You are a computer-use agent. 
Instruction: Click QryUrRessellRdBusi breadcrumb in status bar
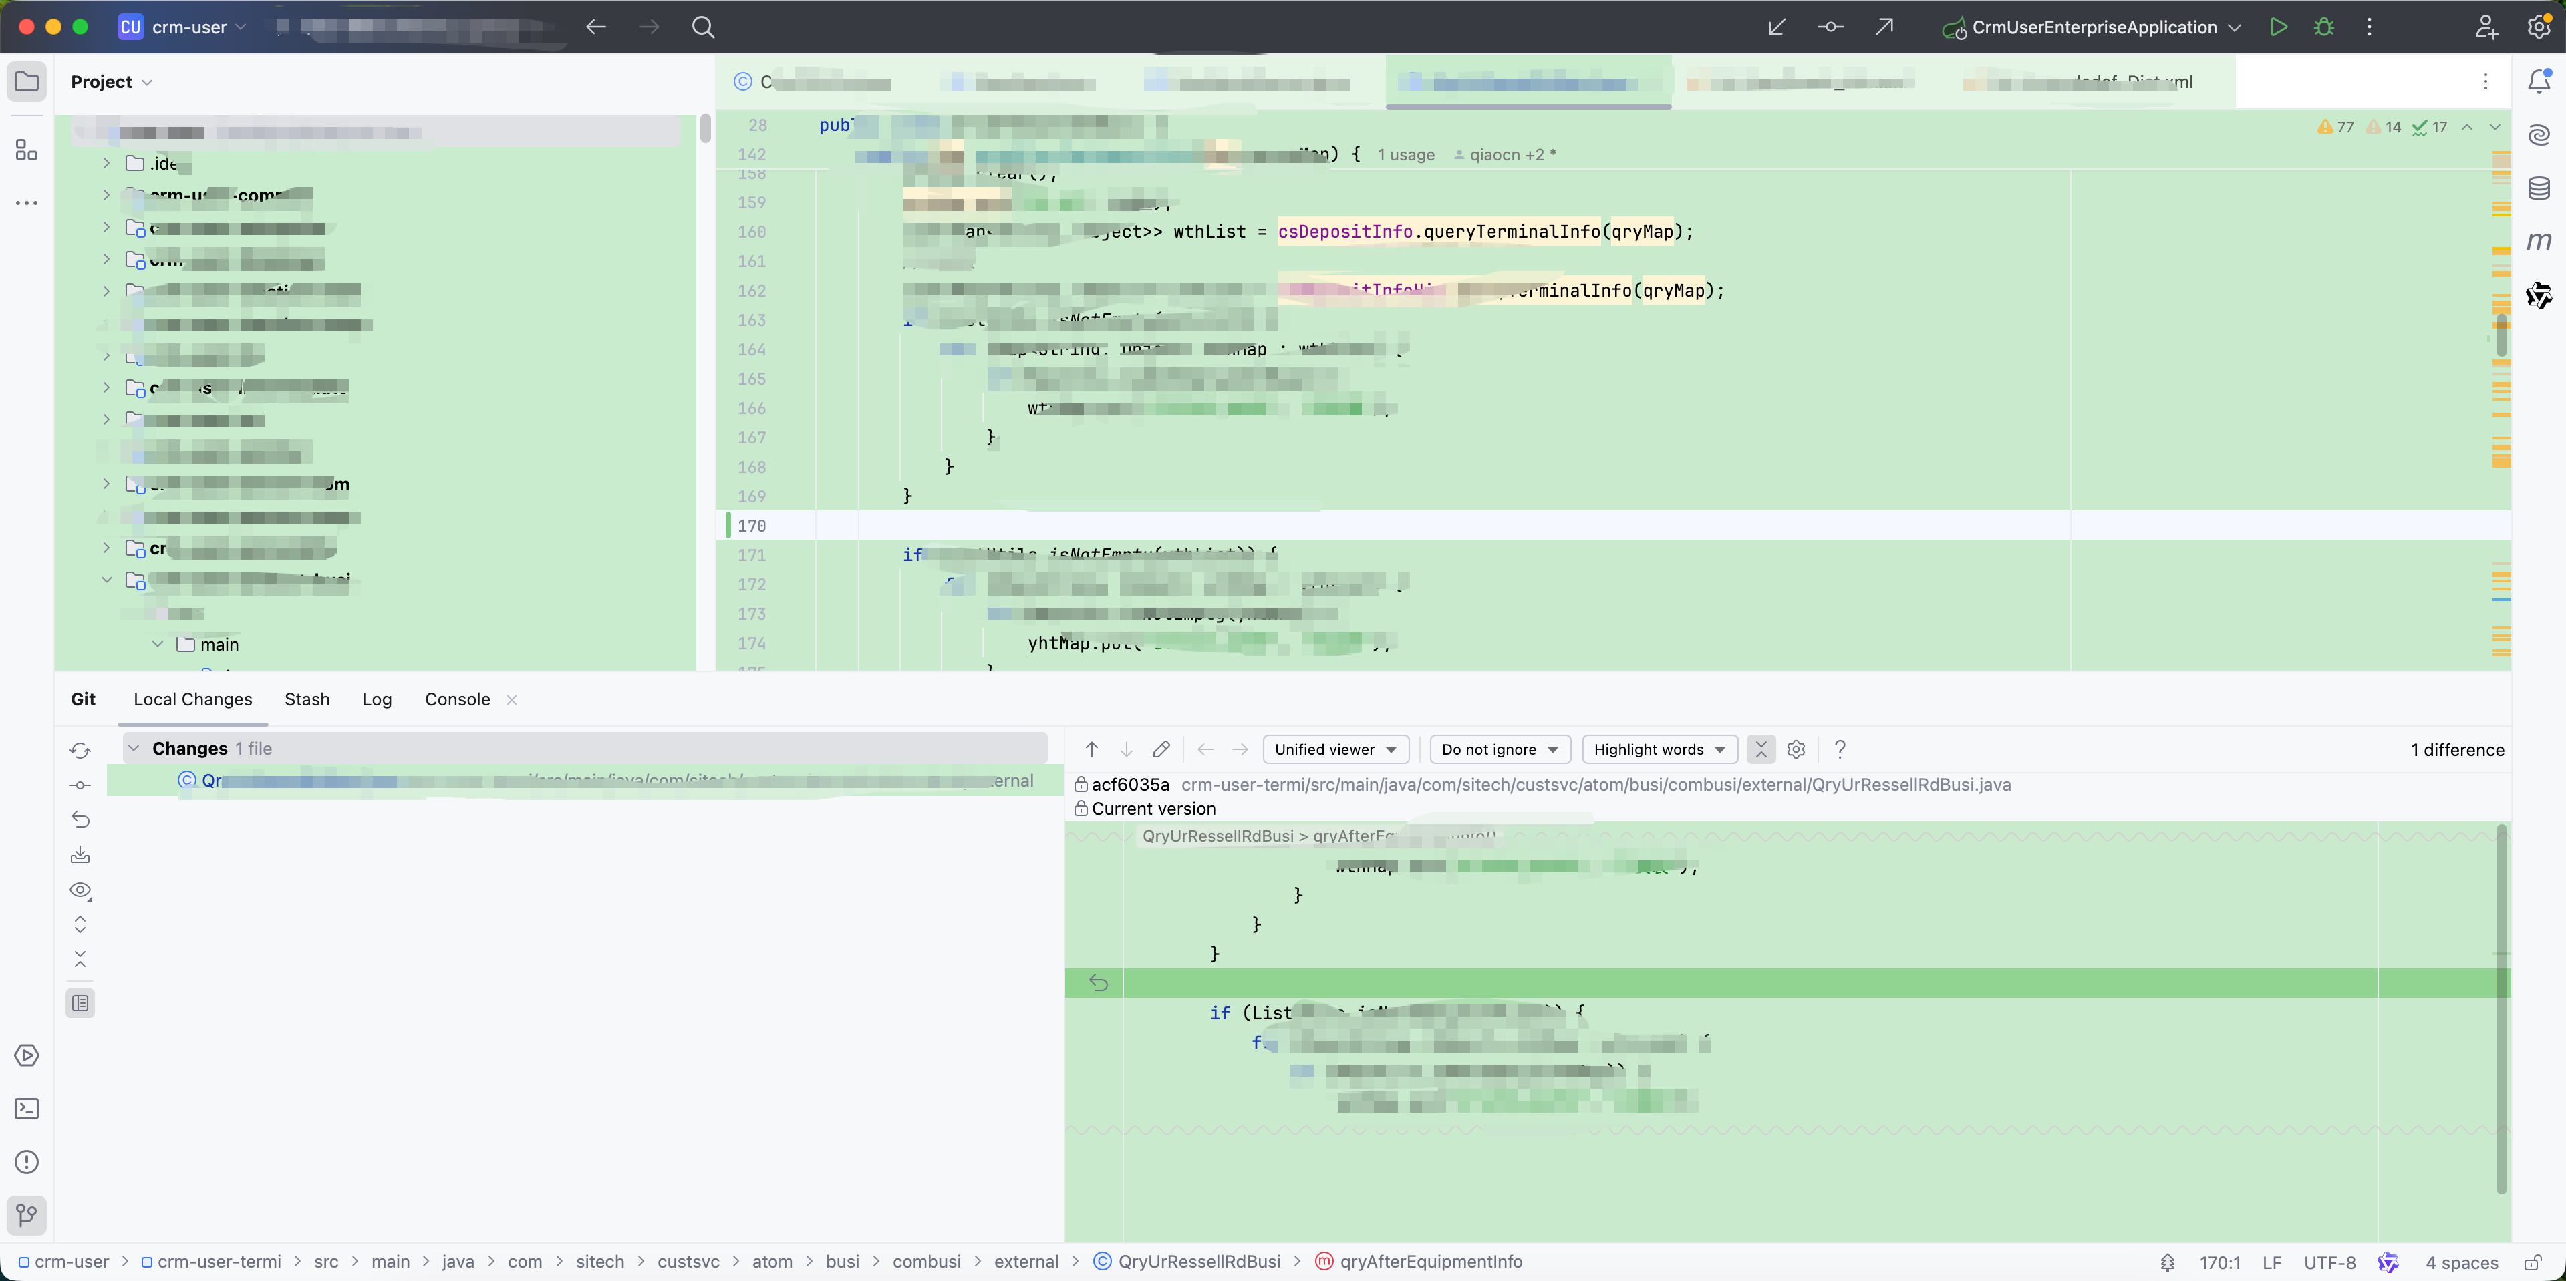[1198, 1262]
